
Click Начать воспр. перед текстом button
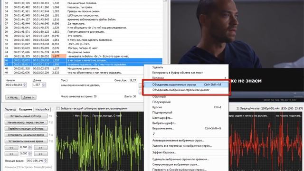(x=26, y=123)
